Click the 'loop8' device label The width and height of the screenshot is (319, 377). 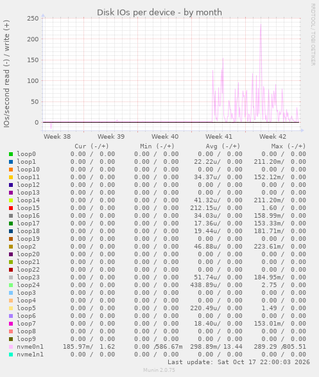tap(26, 331)
